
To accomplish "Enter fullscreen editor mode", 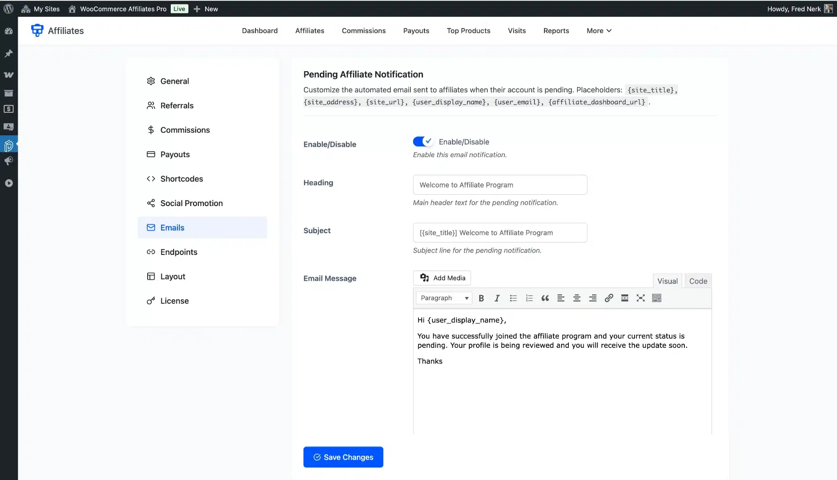I will point(640,298).
